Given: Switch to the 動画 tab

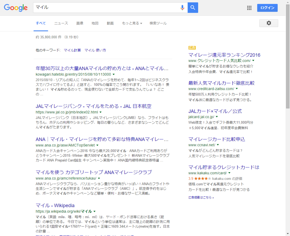Looking at the screenshot, I should 110,23.
